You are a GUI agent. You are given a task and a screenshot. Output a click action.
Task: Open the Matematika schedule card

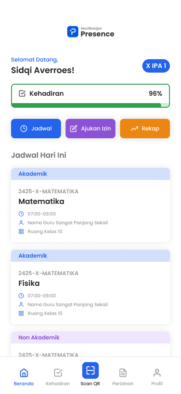tap(90, 205)
